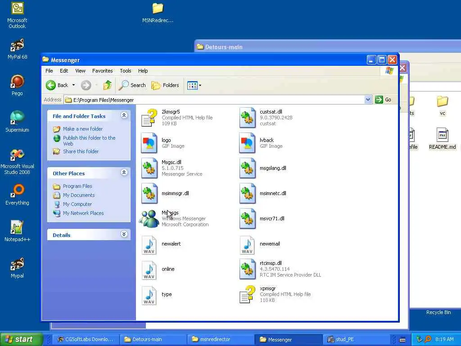Select the 2kmsgr5 help file icon
This screenshot has width=461, height=346.
click(x=149, y=118)
